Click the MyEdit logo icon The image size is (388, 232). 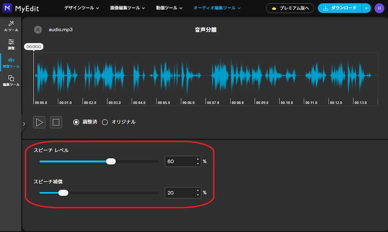point(7,8)
